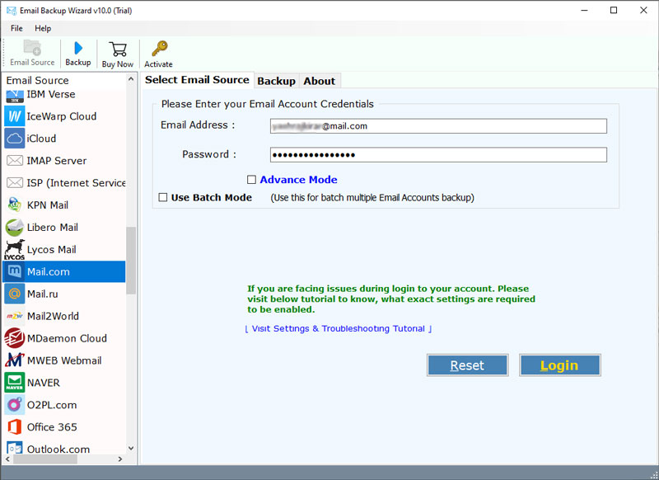Pick the IMAP Server envelope icon
This screenshot has height=480, width=659.
click(x=15, y=161)
